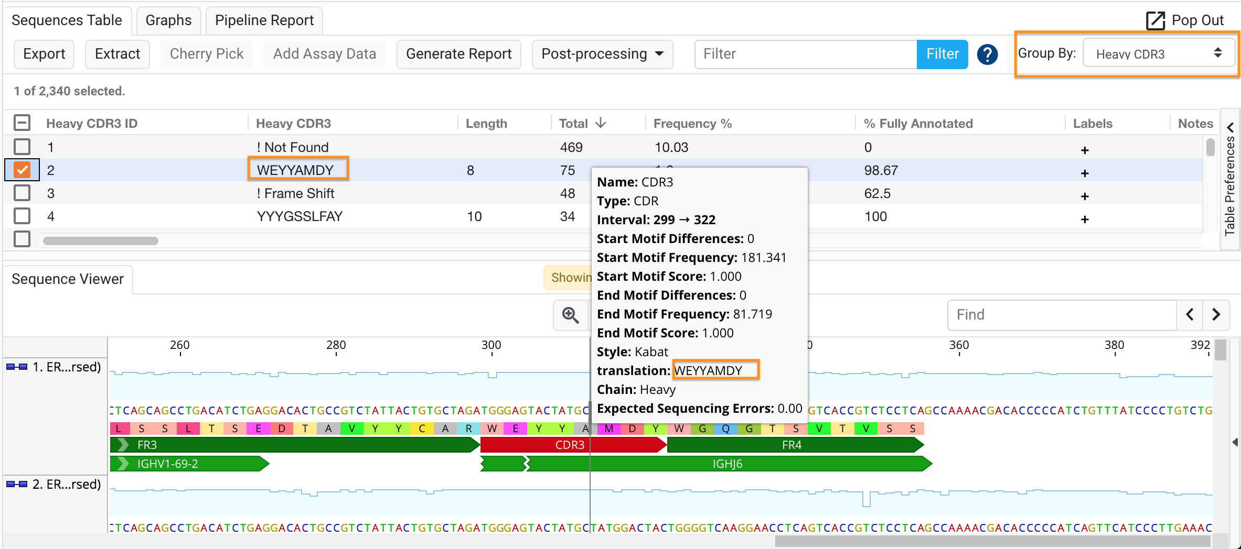Click the Total sort arrow
Screen dimensions: 1241x549
[601, 123]
